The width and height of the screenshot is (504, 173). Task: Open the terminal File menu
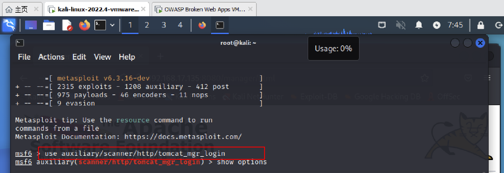24,57
